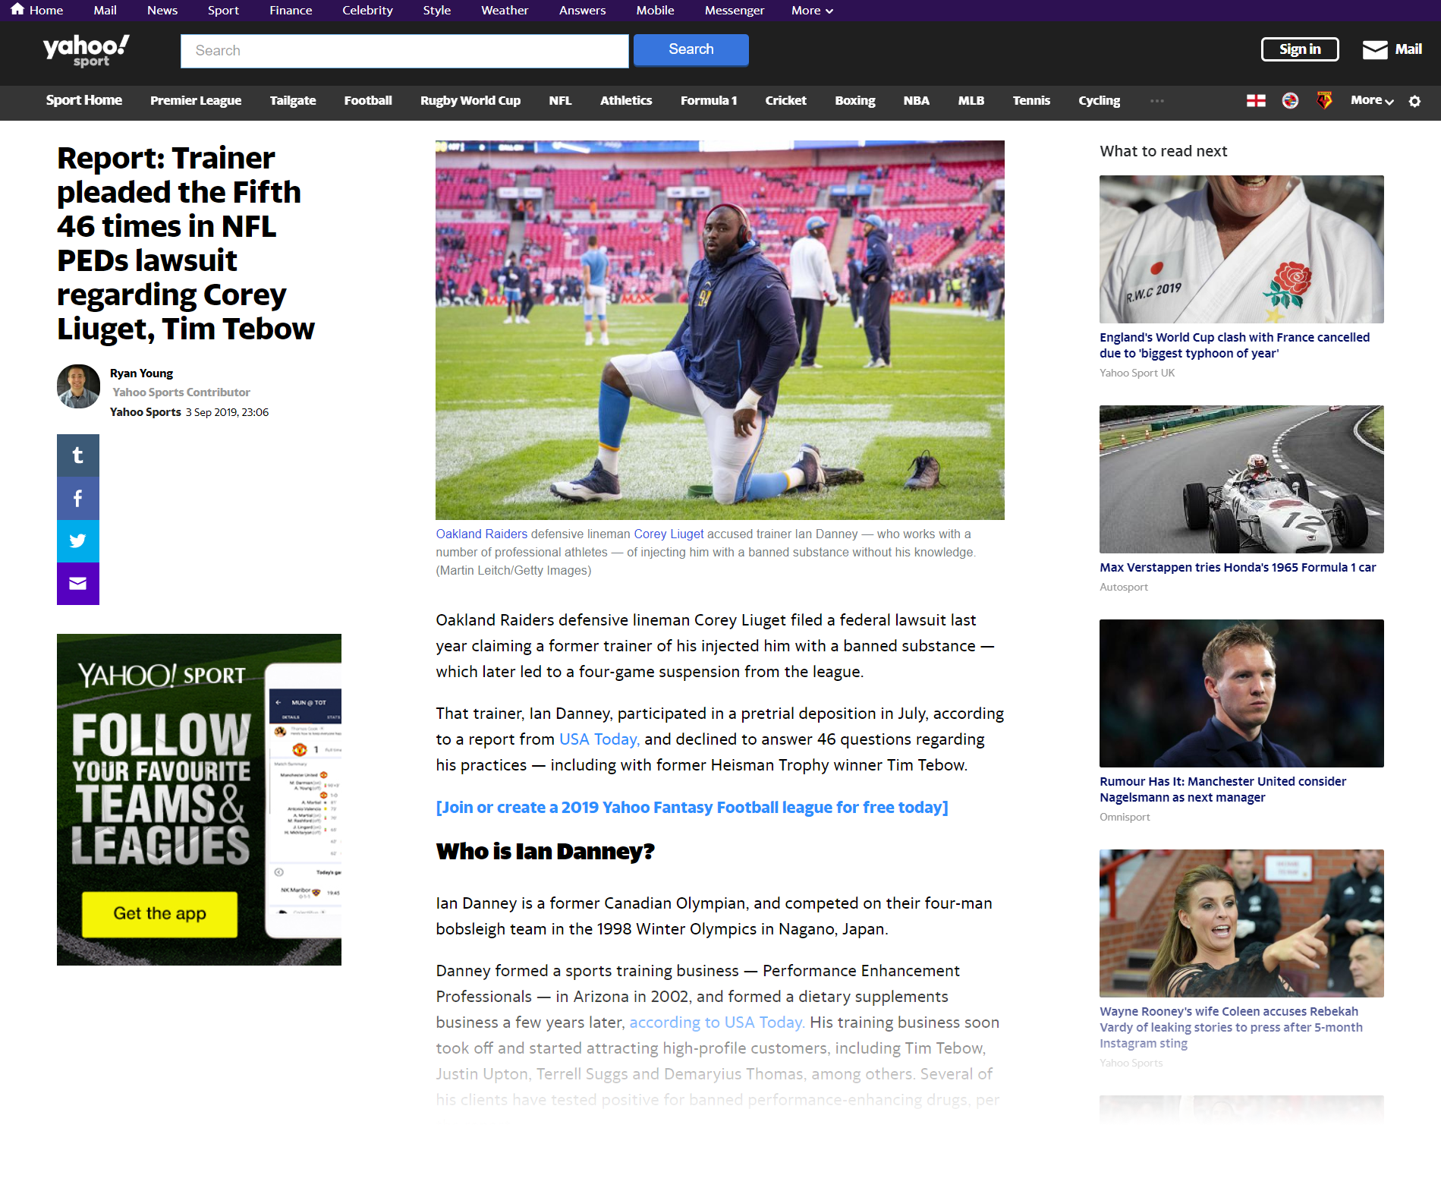Open the Boxing section

pos(854,100)
